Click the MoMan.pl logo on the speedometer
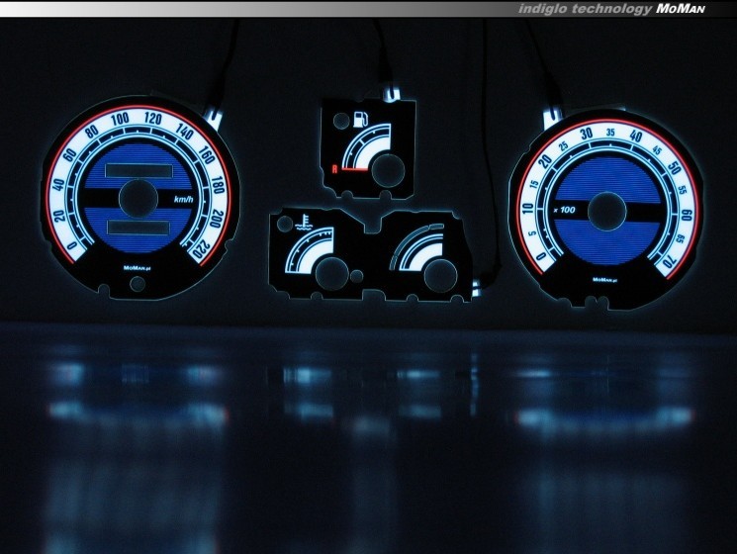Screen dimensions: 737x554 click(x=137, y=268)
